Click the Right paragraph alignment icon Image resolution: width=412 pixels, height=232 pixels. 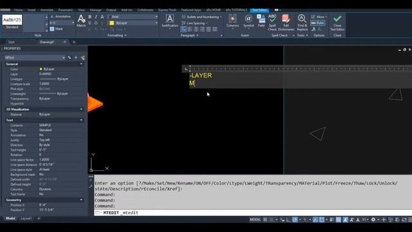[x=202, y=29]
